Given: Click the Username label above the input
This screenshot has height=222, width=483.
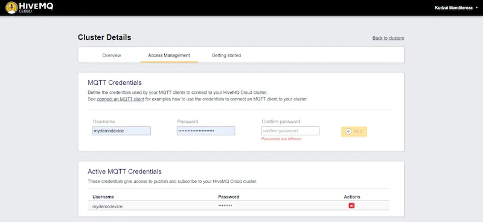Looking at the screenshot, I should tap(103, 122).
